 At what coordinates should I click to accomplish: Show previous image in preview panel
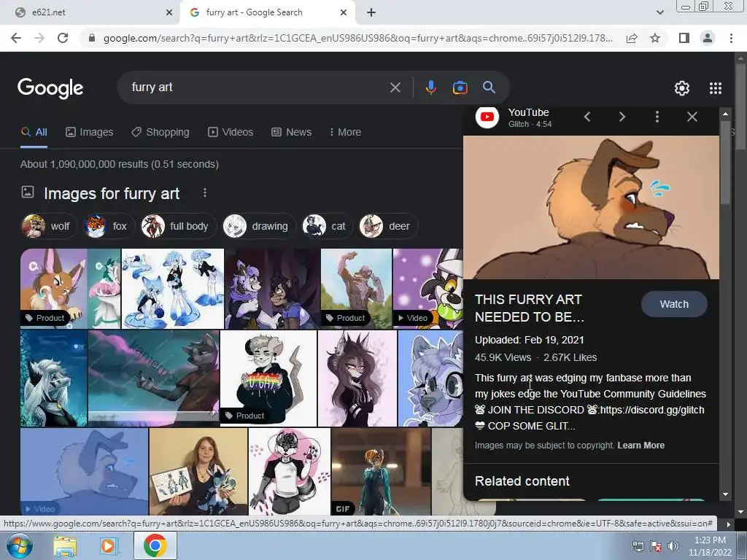(x=587, y=117)
